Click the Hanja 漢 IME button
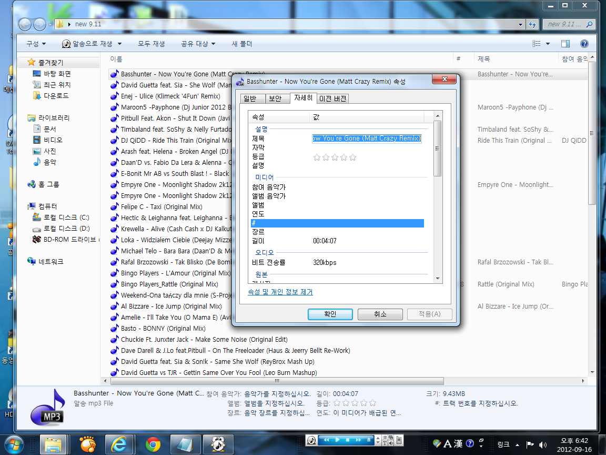 click(458, 443)
